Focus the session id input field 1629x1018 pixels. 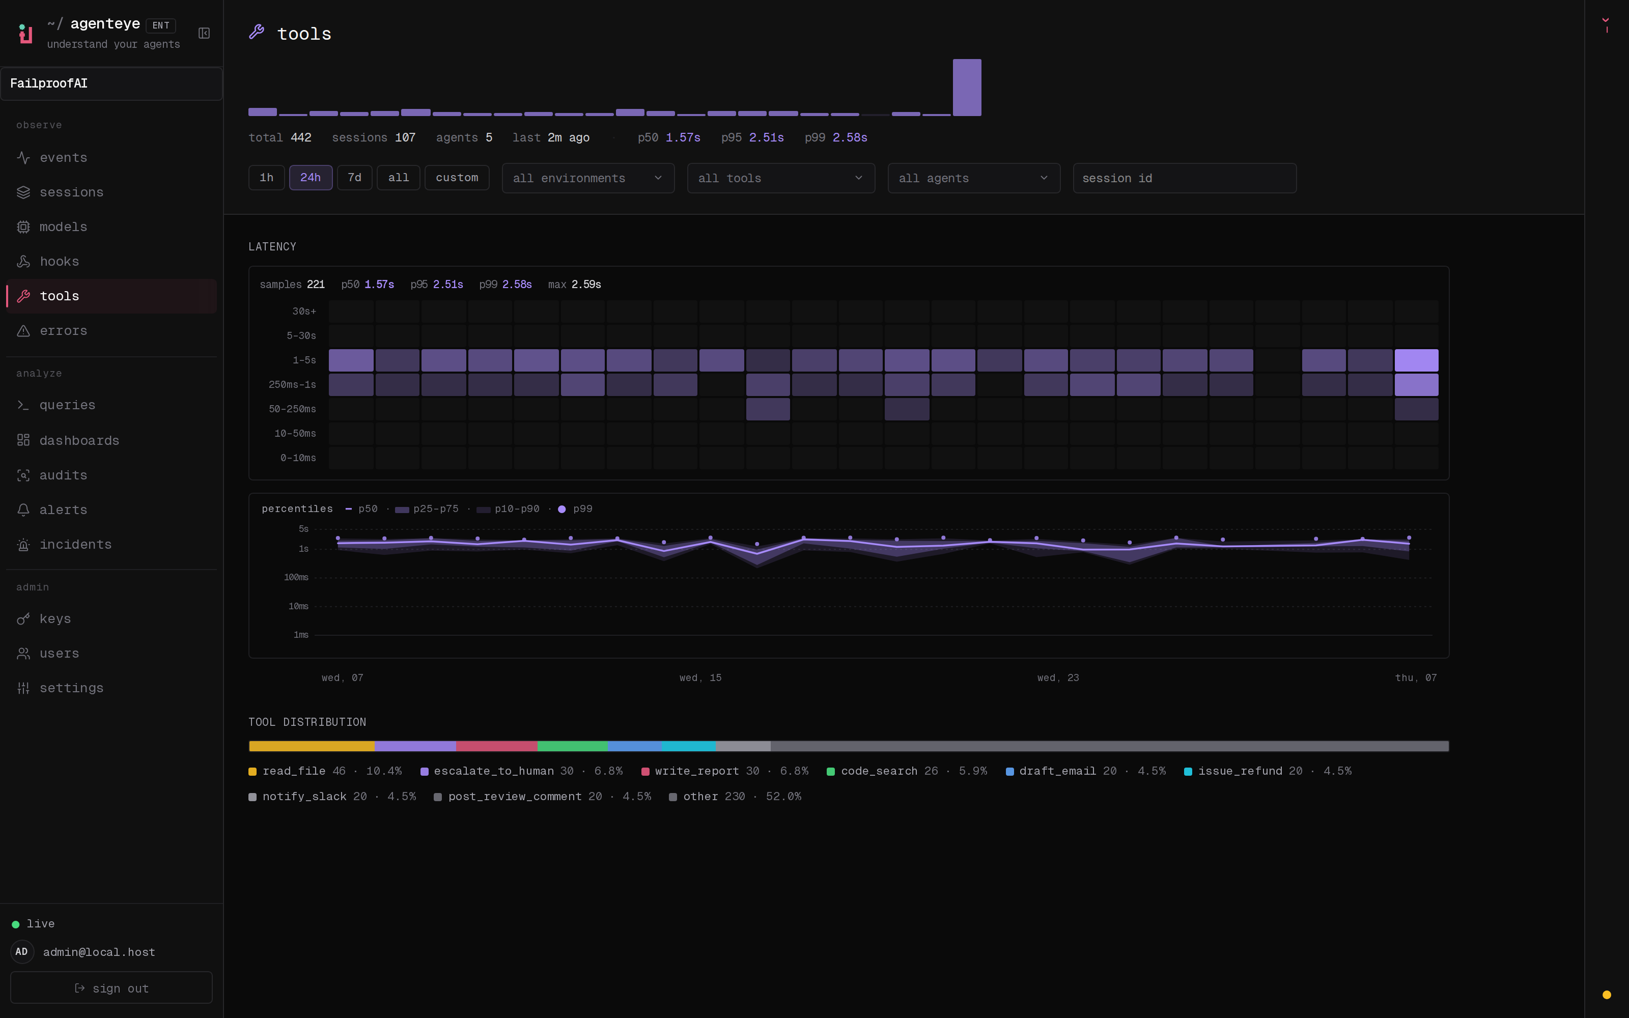pyautogui.click(x=1184, y=179)
